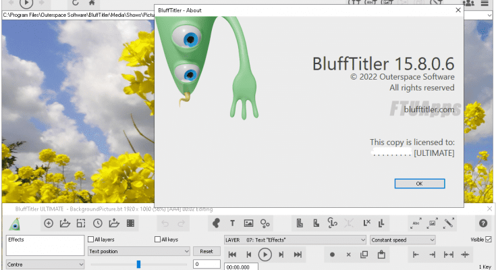Toggle the Visible checkbox
Viewport: 496px width, 270px height.
pos(488,240)
